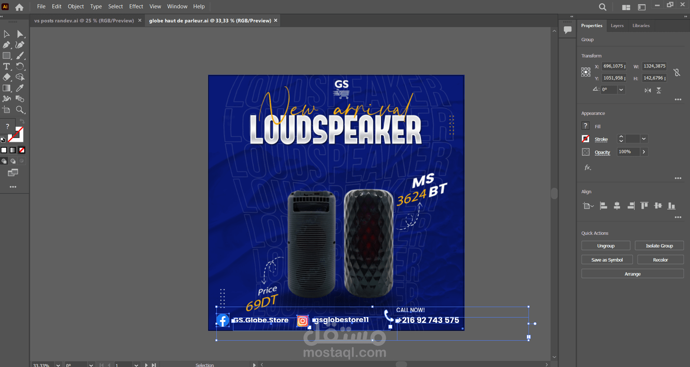
Task: Open Edit Toolbar three dots
Action: tap(13, 187)
